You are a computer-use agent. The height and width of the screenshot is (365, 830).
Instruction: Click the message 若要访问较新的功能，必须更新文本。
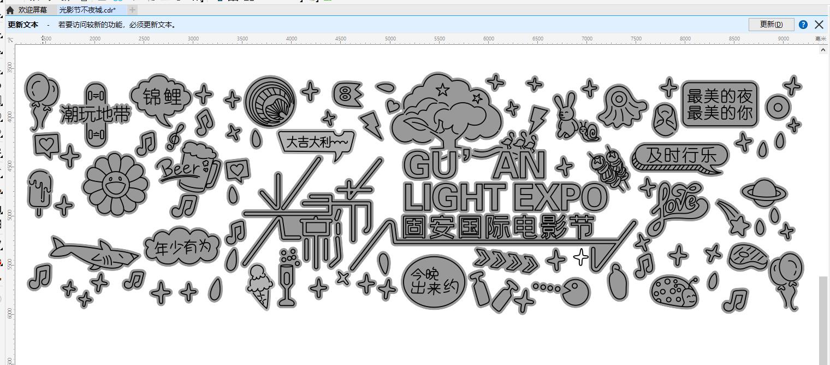[x=117, y=25]
